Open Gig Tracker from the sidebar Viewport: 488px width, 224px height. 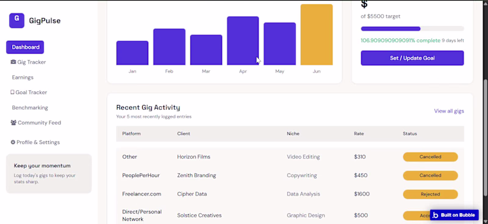tap(32, 62)
